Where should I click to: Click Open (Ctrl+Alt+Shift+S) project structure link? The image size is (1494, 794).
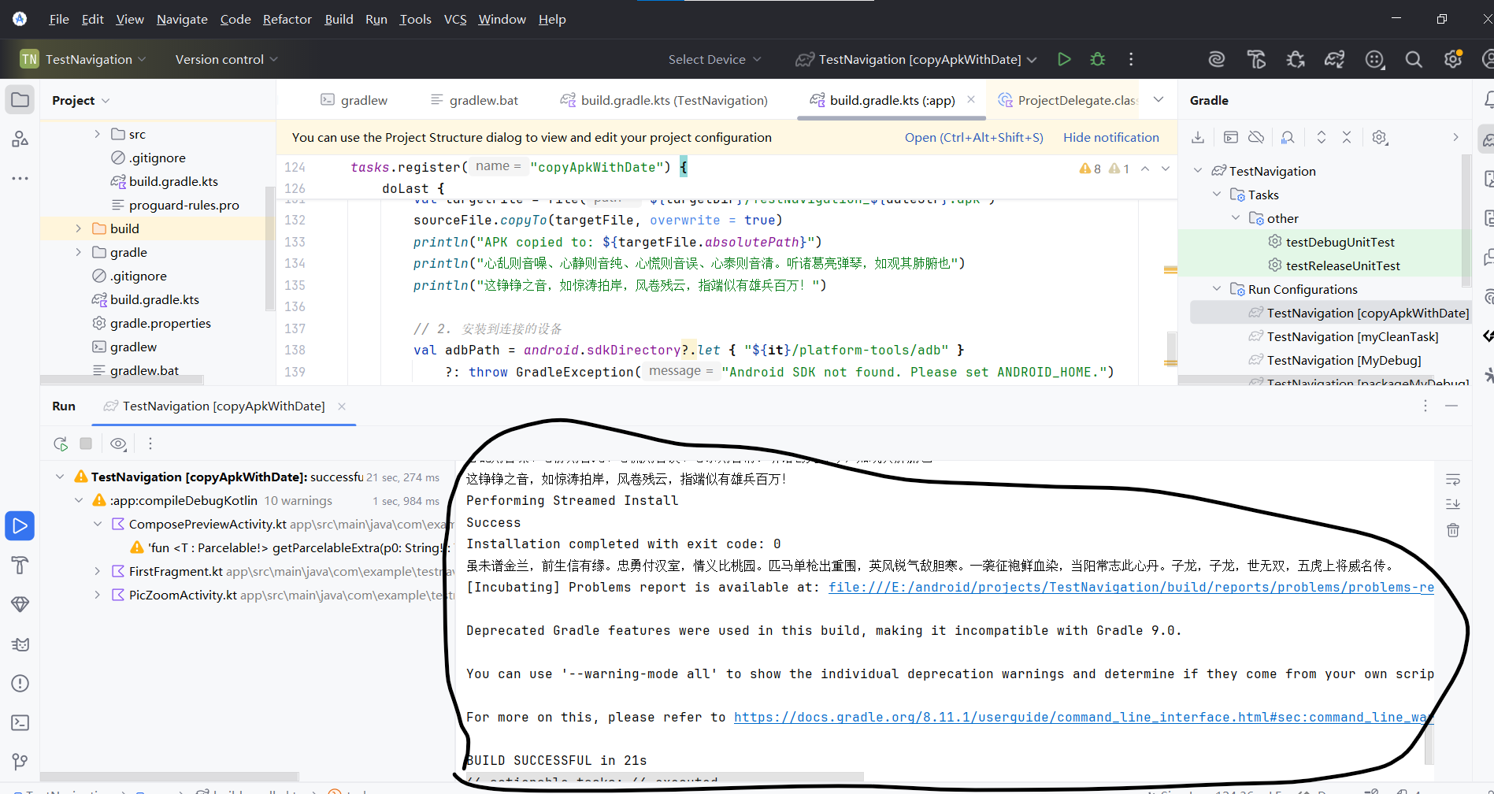[974, 137]
